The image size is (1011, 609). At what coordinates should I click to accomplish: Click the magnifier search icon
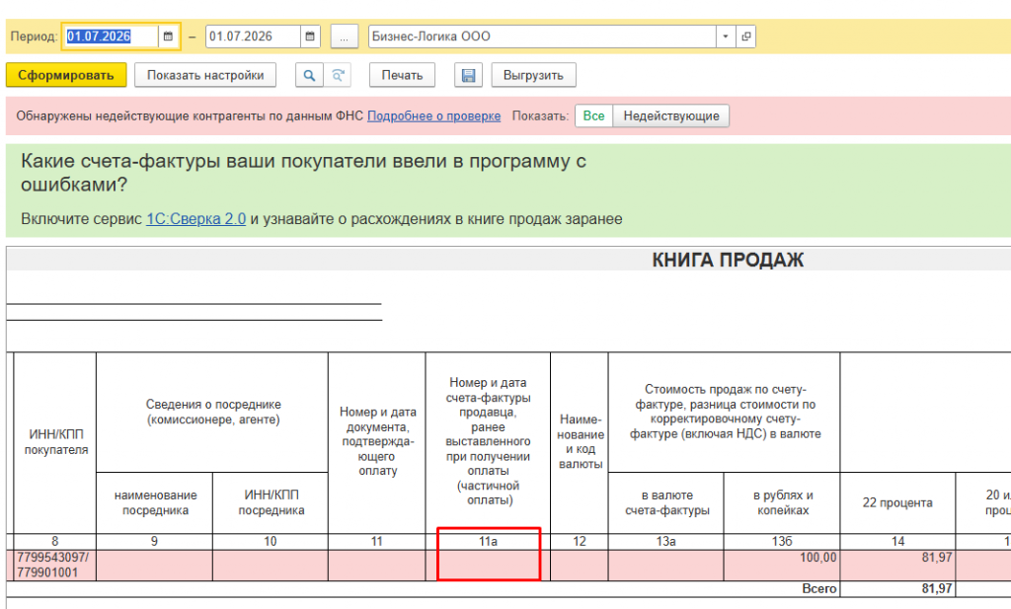click(309, 75)
